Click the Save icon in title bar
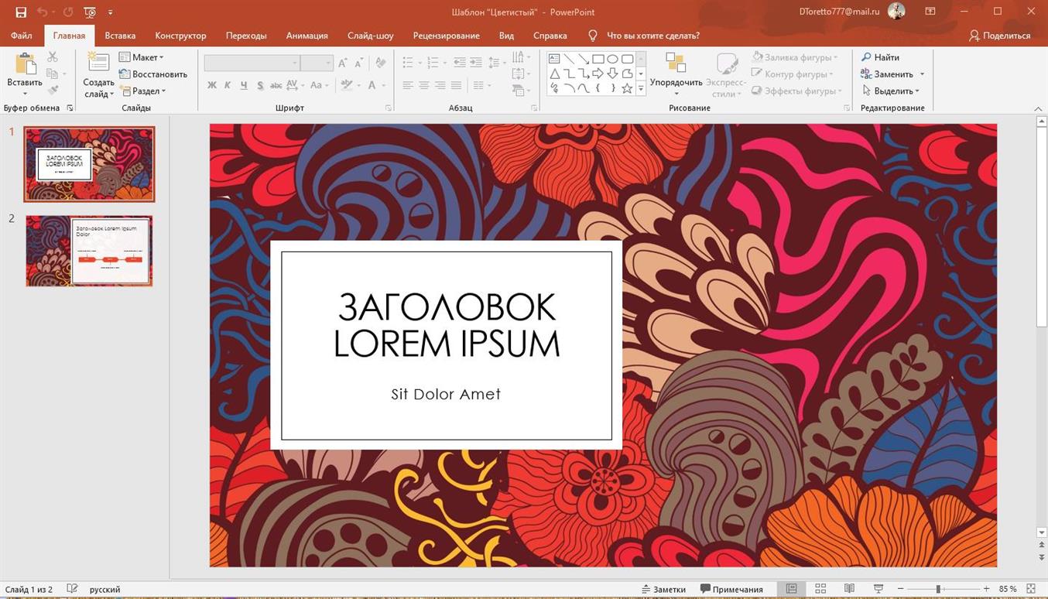 tap(21, 12)
